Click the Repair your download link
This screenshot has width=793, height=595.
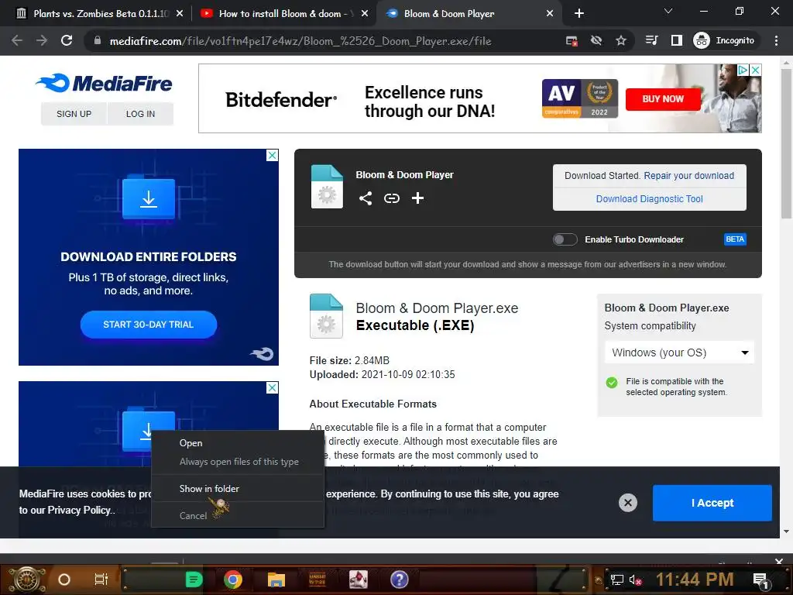[x=688, y=176]
